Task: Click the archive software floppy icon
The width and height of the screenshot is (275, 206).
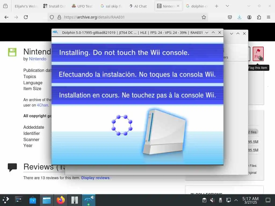Action: [x=12, y=52]
